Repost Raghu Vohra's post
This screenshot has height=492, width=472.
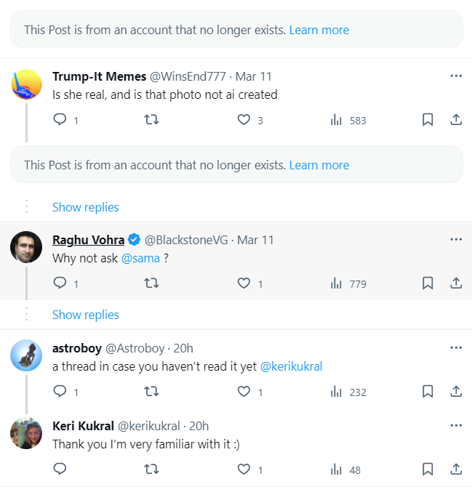tap(152, 283)
